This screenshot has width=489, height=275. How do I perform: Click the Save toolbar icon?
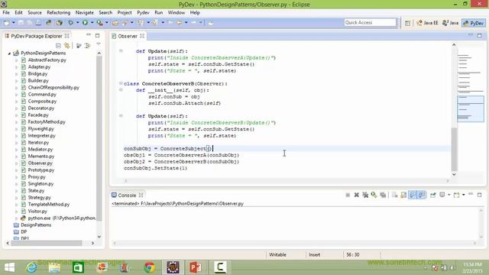click(x=21, y=23)
